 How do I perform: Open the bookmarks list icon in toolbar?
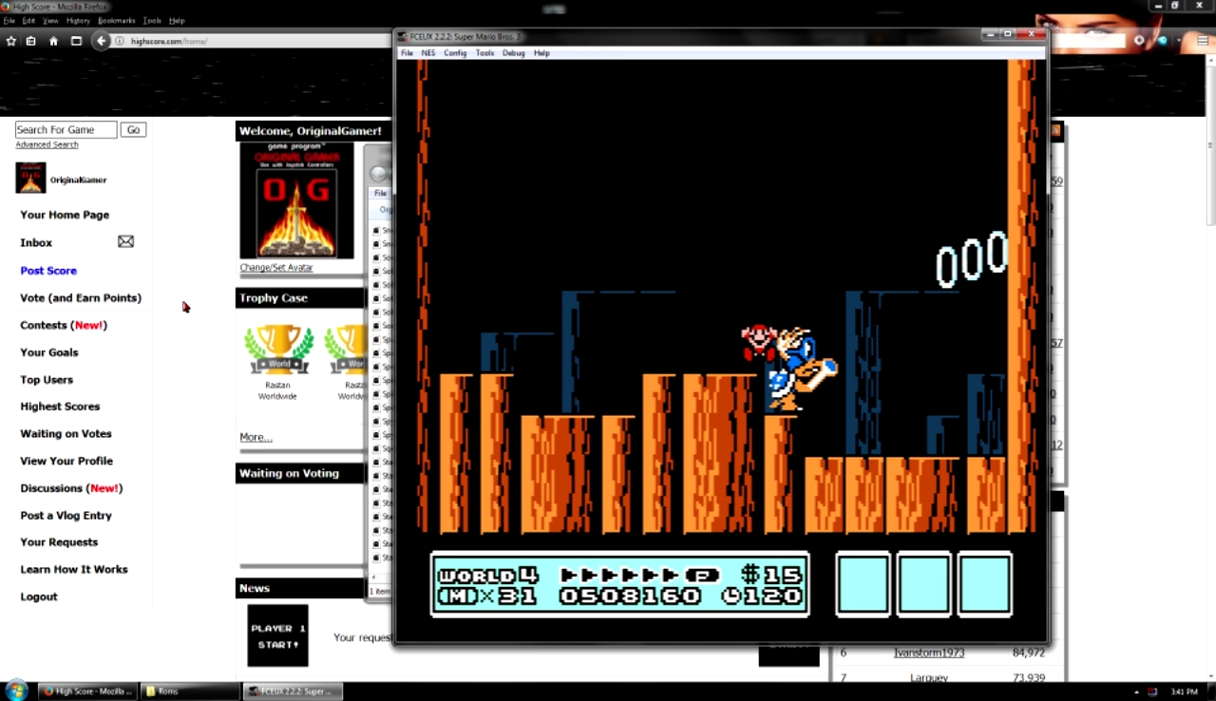(31, 41)
